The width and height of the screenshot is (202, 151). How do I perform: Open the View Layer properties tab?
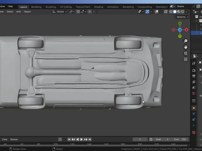[194, 82]
